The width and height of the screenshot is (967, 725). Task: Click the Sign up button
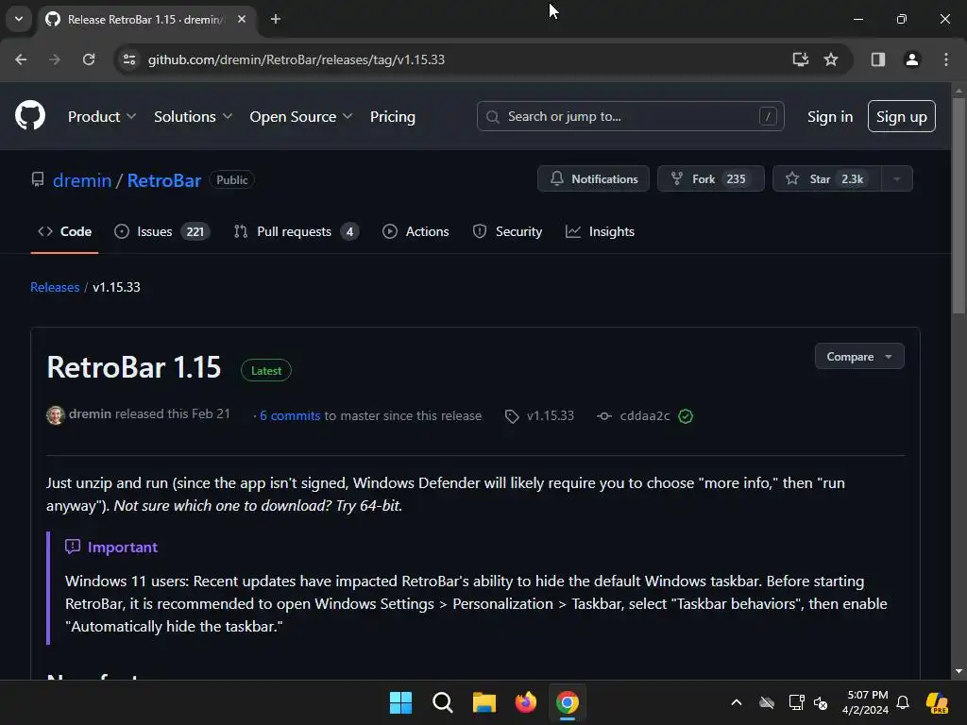click(901, 116)
